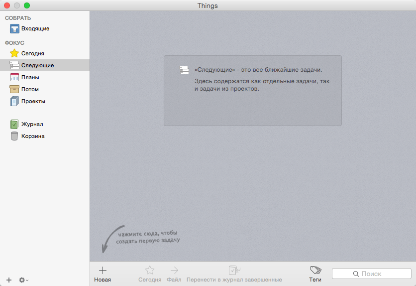
Task: Click the Поиск search field
Action: [371, 274]
